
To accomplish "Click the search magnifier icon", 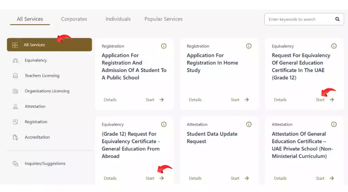I will click(x=337, y=19).
